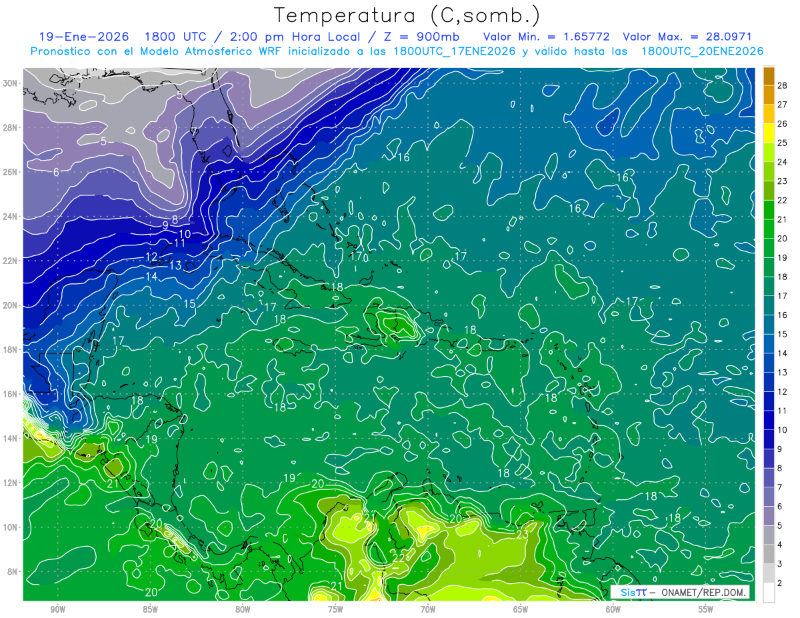Select the initialization time '1800UTC_17ENE2026'
The image size is (800, 618).
[454, 51]
